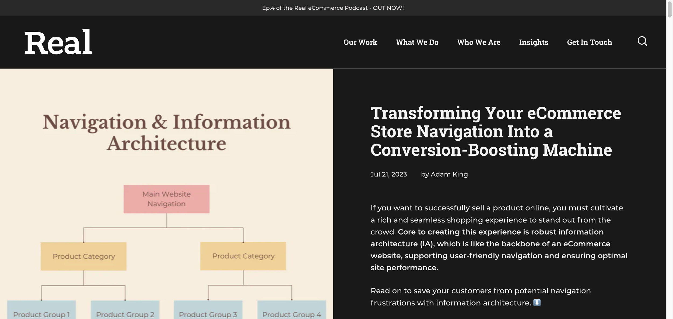The height and width of the screenshot is (319, 673).
Task: Click the podcast announcement banner
Action: click(333, 8)
